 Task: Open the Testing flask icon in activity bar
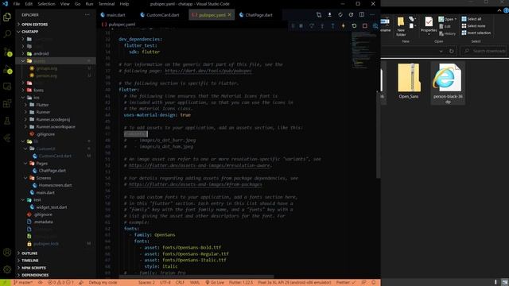(7, 121)
